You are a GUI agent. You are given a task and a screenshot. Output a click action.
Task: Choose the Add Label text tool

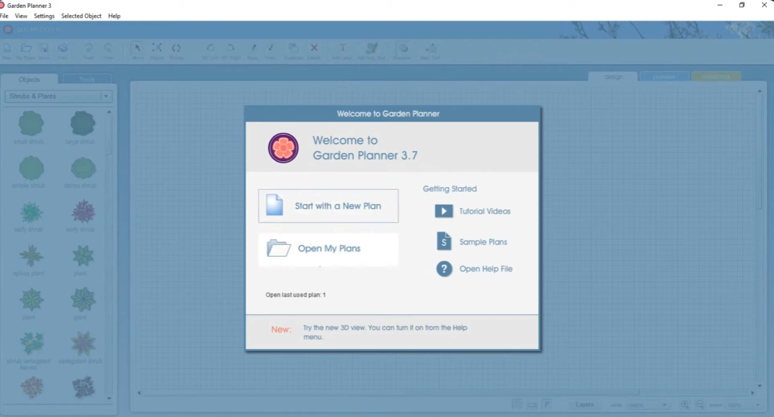coord(342,51)
